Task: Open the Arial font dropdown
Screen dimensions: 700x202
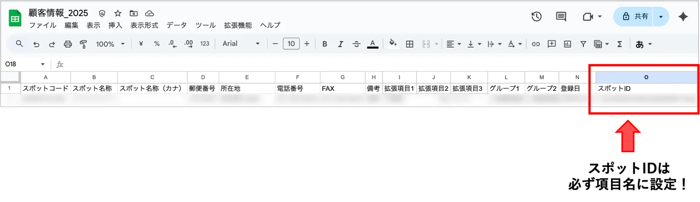Action: click(x=241, y=44)
